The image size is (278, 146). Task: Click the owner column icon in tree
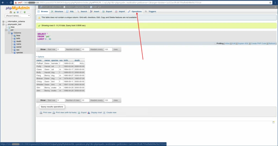15,47
